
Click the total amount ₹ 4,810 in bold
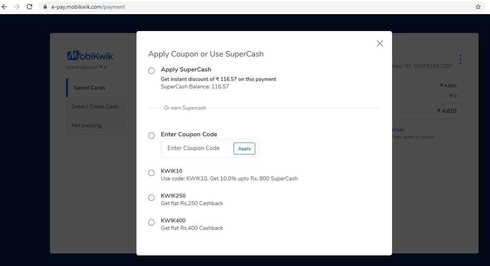coord(447,111)
